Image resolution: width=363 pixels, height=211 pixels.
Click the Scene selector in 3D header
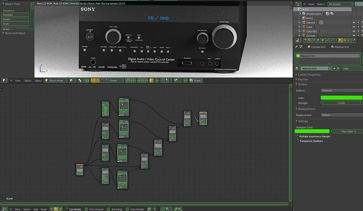click(196, 81)
